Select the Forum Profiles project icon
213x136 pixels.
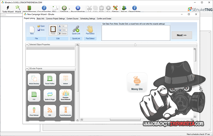click(x=49, y=80)
